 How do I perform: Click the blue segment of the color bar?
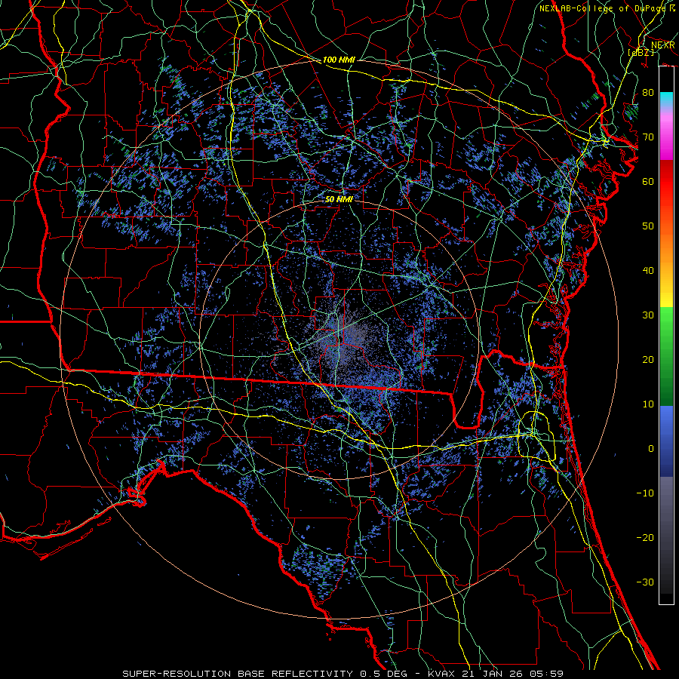click(666, 441)
